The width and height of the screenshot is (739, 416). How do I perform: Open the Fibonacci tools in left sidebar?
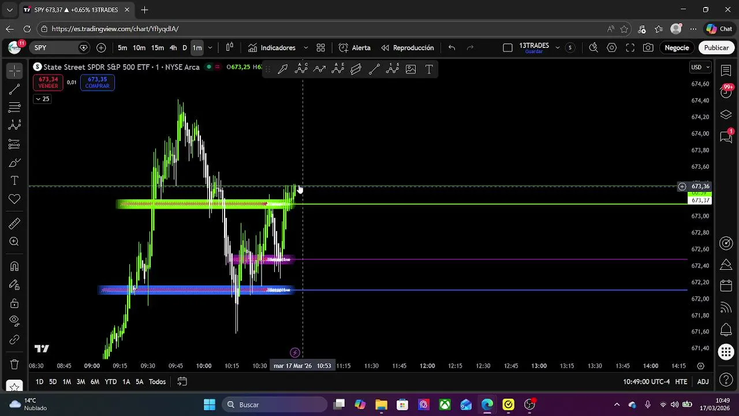click(x=14, y=107)
